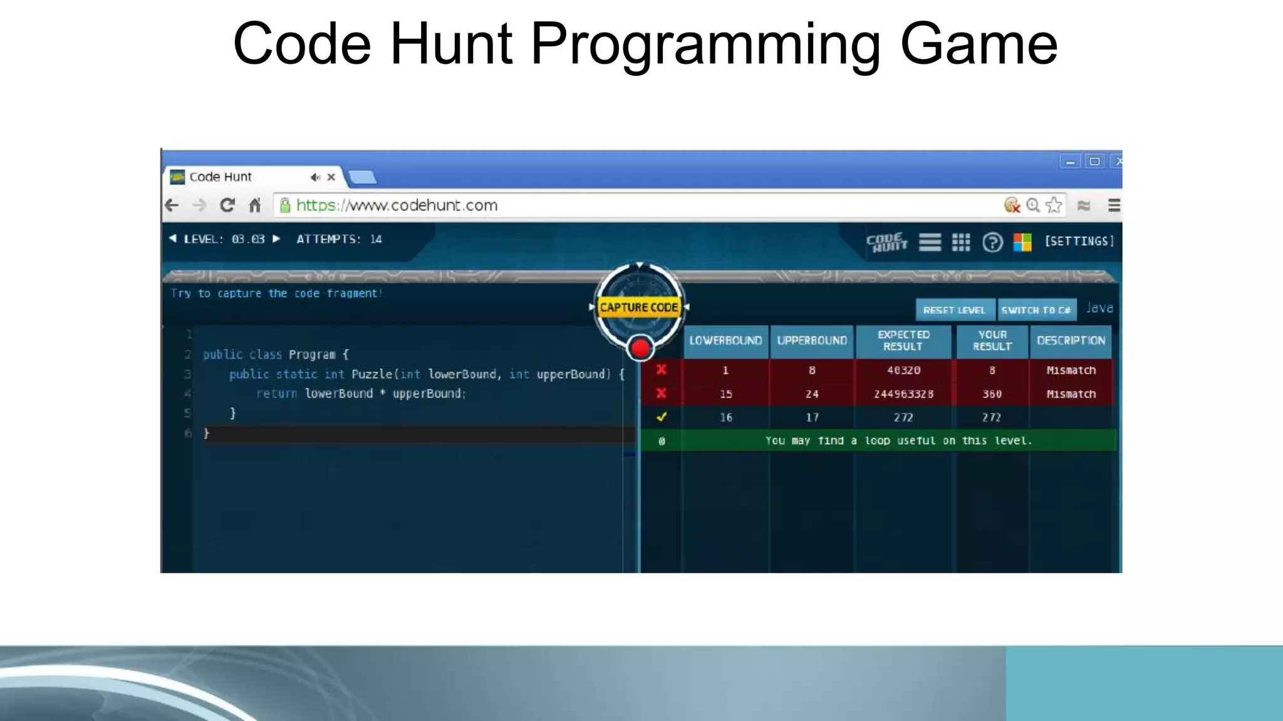Click RESET LEVEL button
Viewport: 1283px width, 721px height.
955,310
